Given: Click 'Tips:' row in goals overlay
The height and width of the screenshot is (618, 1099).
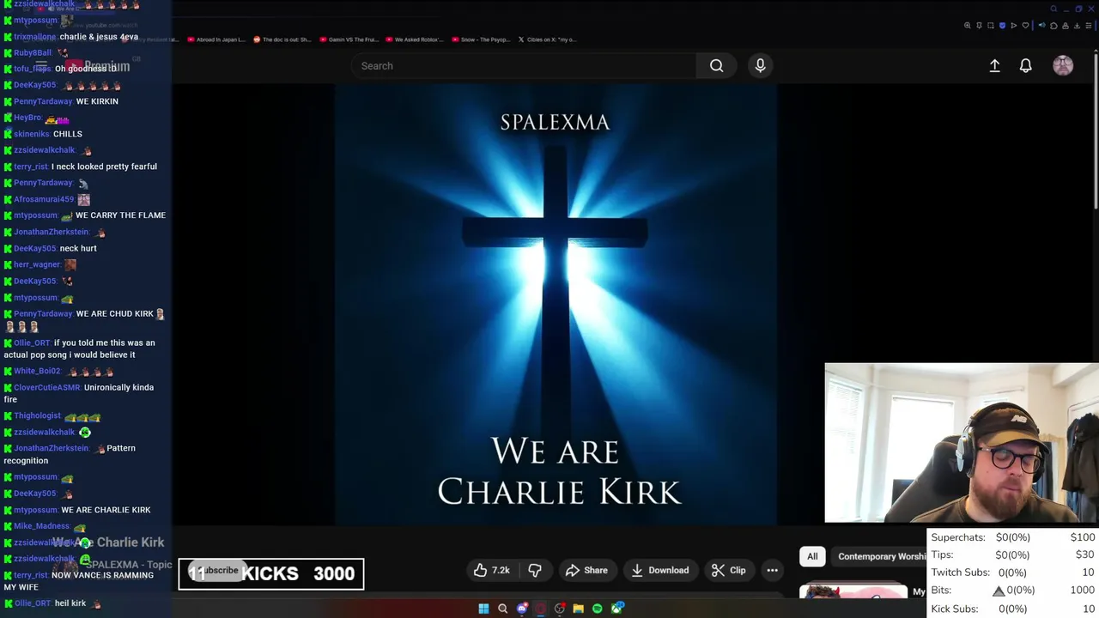Looking at the screenshot, I should (1013, 555).
